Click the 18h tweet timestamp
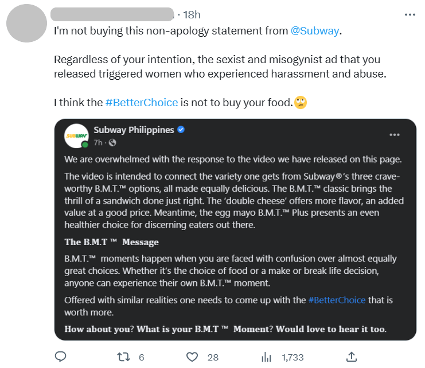The image size is (425, 368). tap(192, 15)
